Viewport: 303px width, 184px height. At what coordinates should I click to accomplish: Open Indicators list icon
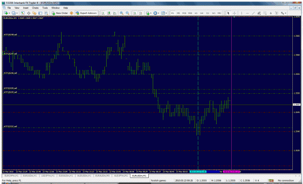tap(148, 13)
